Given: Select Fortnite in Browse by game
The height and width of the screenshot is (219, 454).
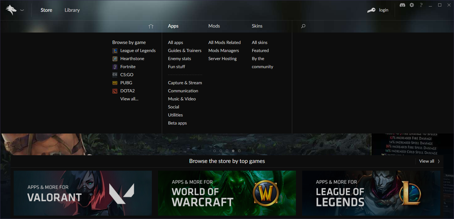Looking at the screenshot, I should coord(128,67).
